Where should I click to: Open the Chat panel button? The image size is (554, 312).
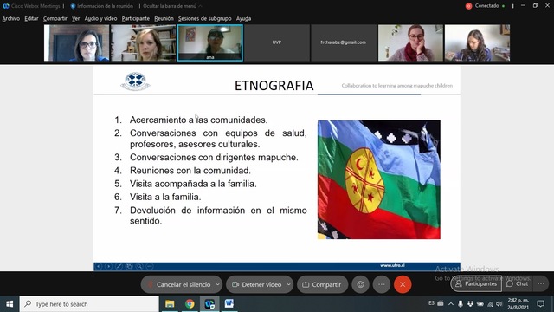518,283
